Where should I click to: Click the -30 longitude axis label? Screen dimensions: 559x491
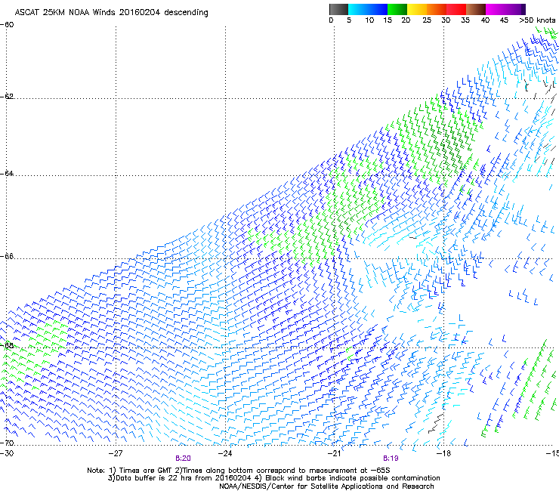(7, 453)
